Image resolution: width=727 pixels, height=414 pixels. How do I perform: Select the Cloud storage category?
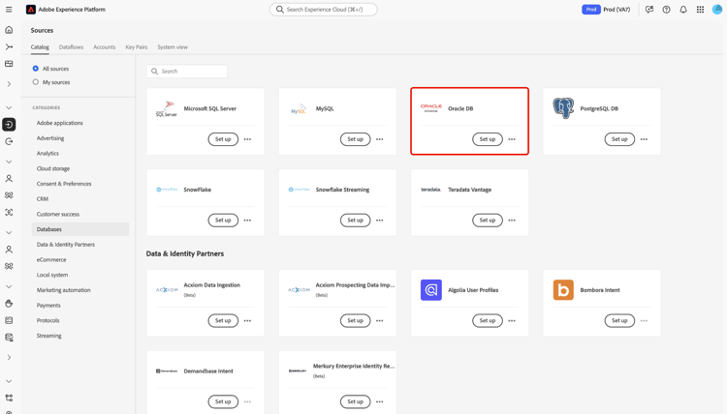click(x=53, y=169)
